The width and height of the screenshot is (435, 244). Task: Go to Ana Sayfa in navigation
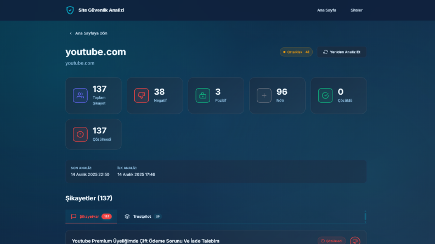coord(326,10)
